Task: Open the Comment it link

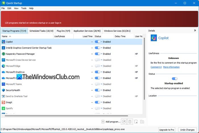Action: [156, 67]
